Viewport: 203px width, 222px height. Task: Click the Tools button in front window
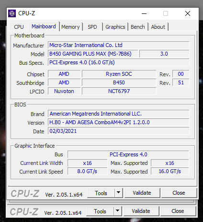pos(101,193)
